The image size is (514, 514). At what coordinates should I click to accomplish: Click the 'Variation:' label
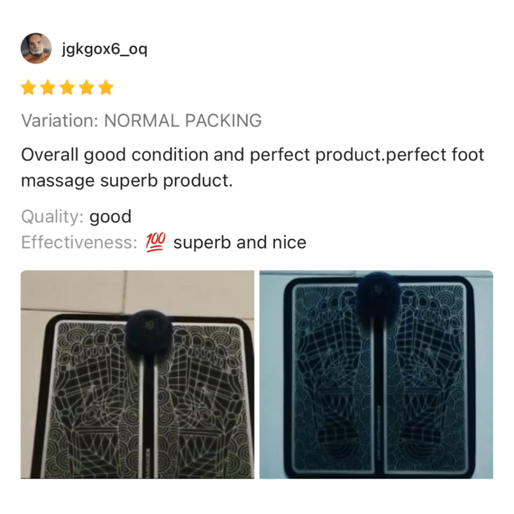coord(60,120)
